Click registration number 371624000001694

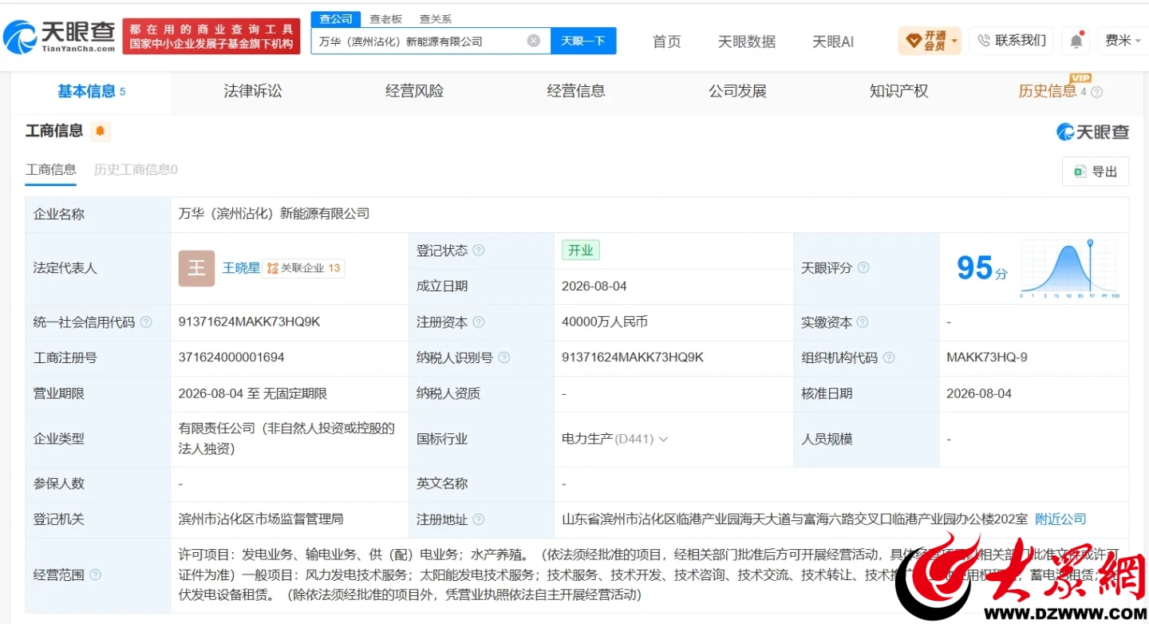click(x=231, y=357)
